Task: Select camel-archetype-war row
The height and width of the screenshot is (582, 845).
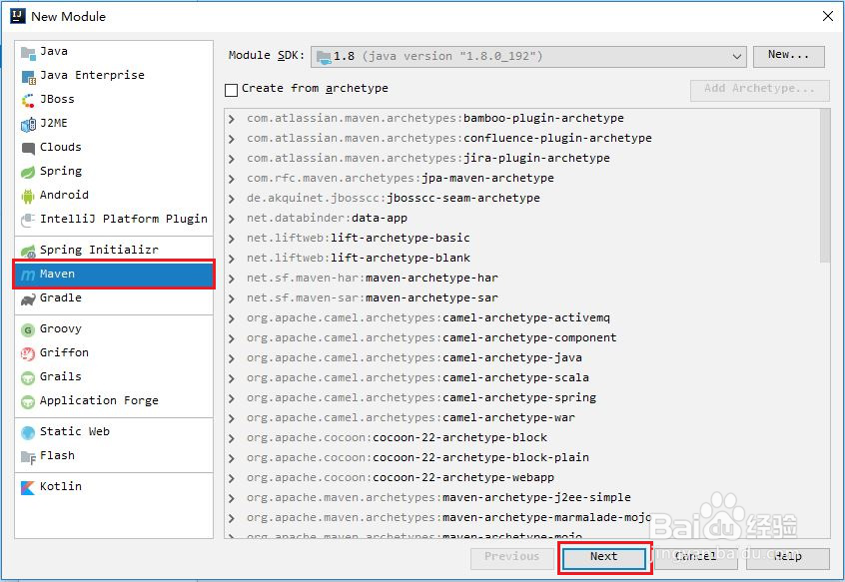Action: 521,417
